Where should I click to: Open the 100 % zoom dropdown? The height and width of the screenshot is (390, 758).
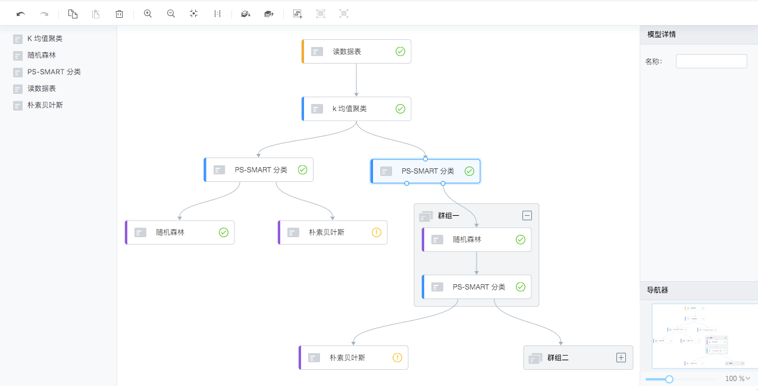(738, 379)
